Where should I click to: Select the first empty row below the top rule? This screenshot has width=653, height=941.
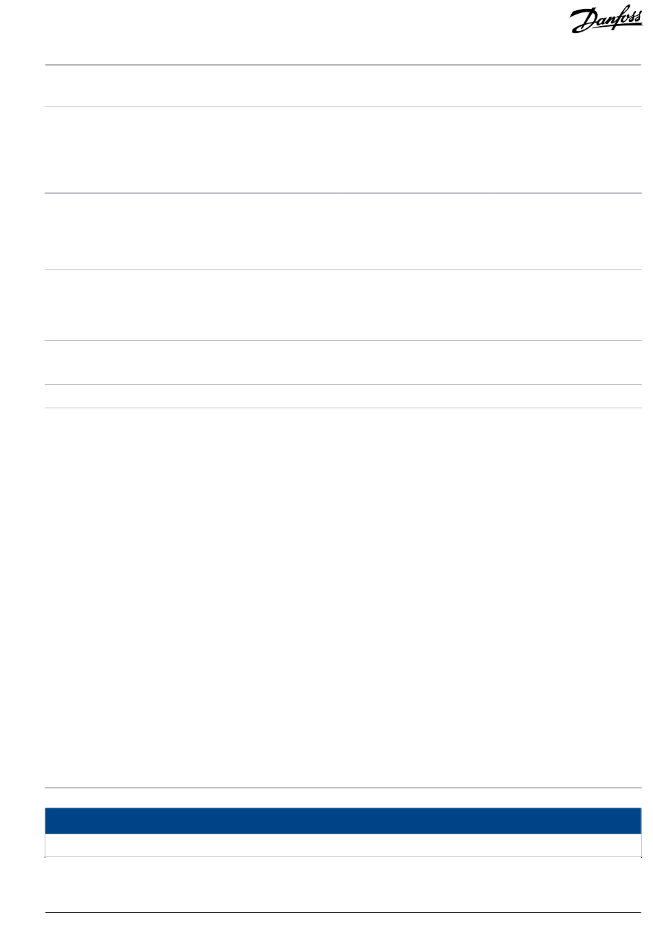343,86
